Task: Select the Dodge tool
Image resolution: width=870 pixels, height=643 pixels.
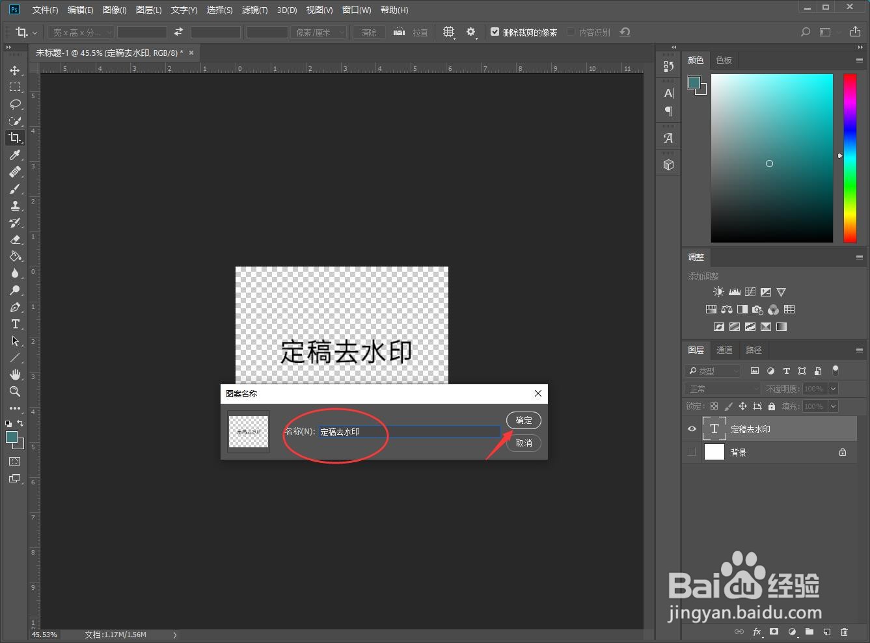Action: pyautogui.click(x=15, y=290)
